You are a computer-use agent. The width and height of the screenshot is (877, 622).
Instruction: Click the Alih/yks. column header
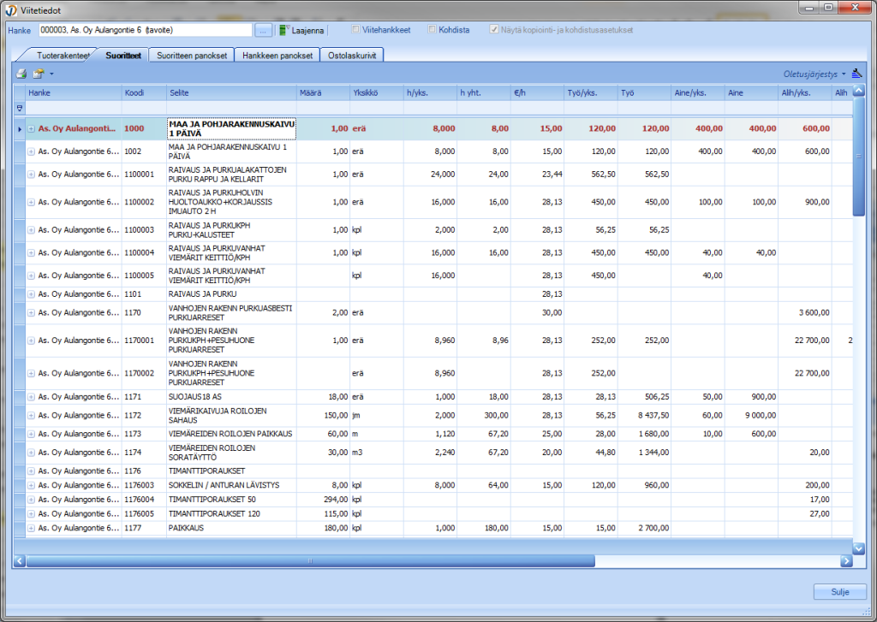(804, 92)
